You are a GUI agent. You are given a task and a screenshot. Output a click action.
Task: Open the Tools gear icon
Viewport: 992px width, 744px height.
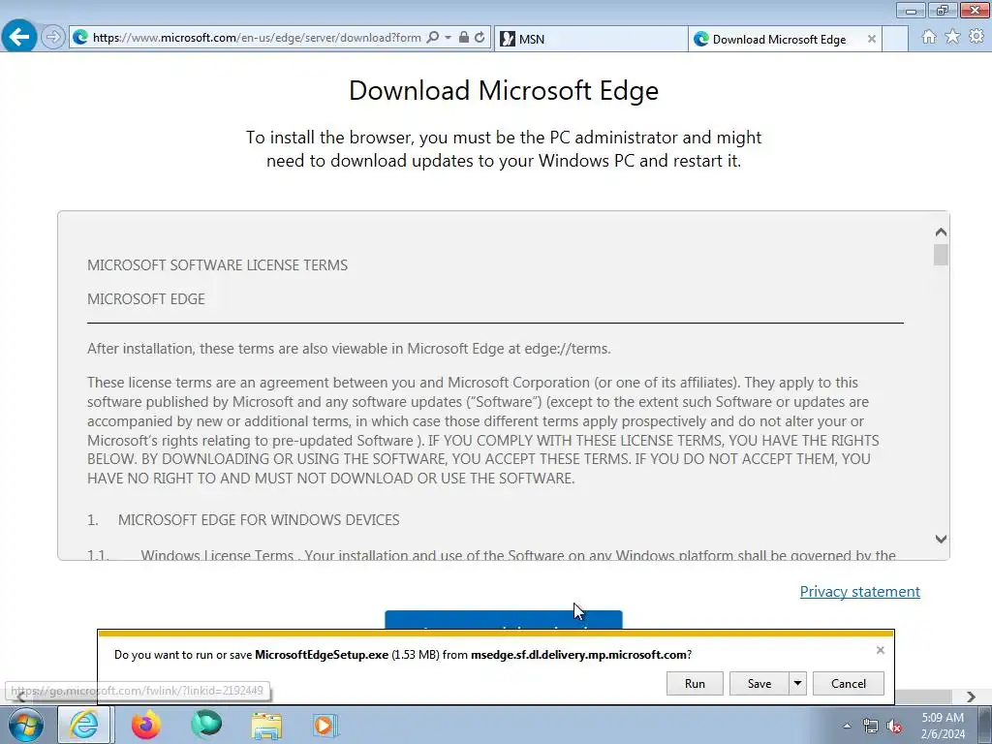point(976,37)
